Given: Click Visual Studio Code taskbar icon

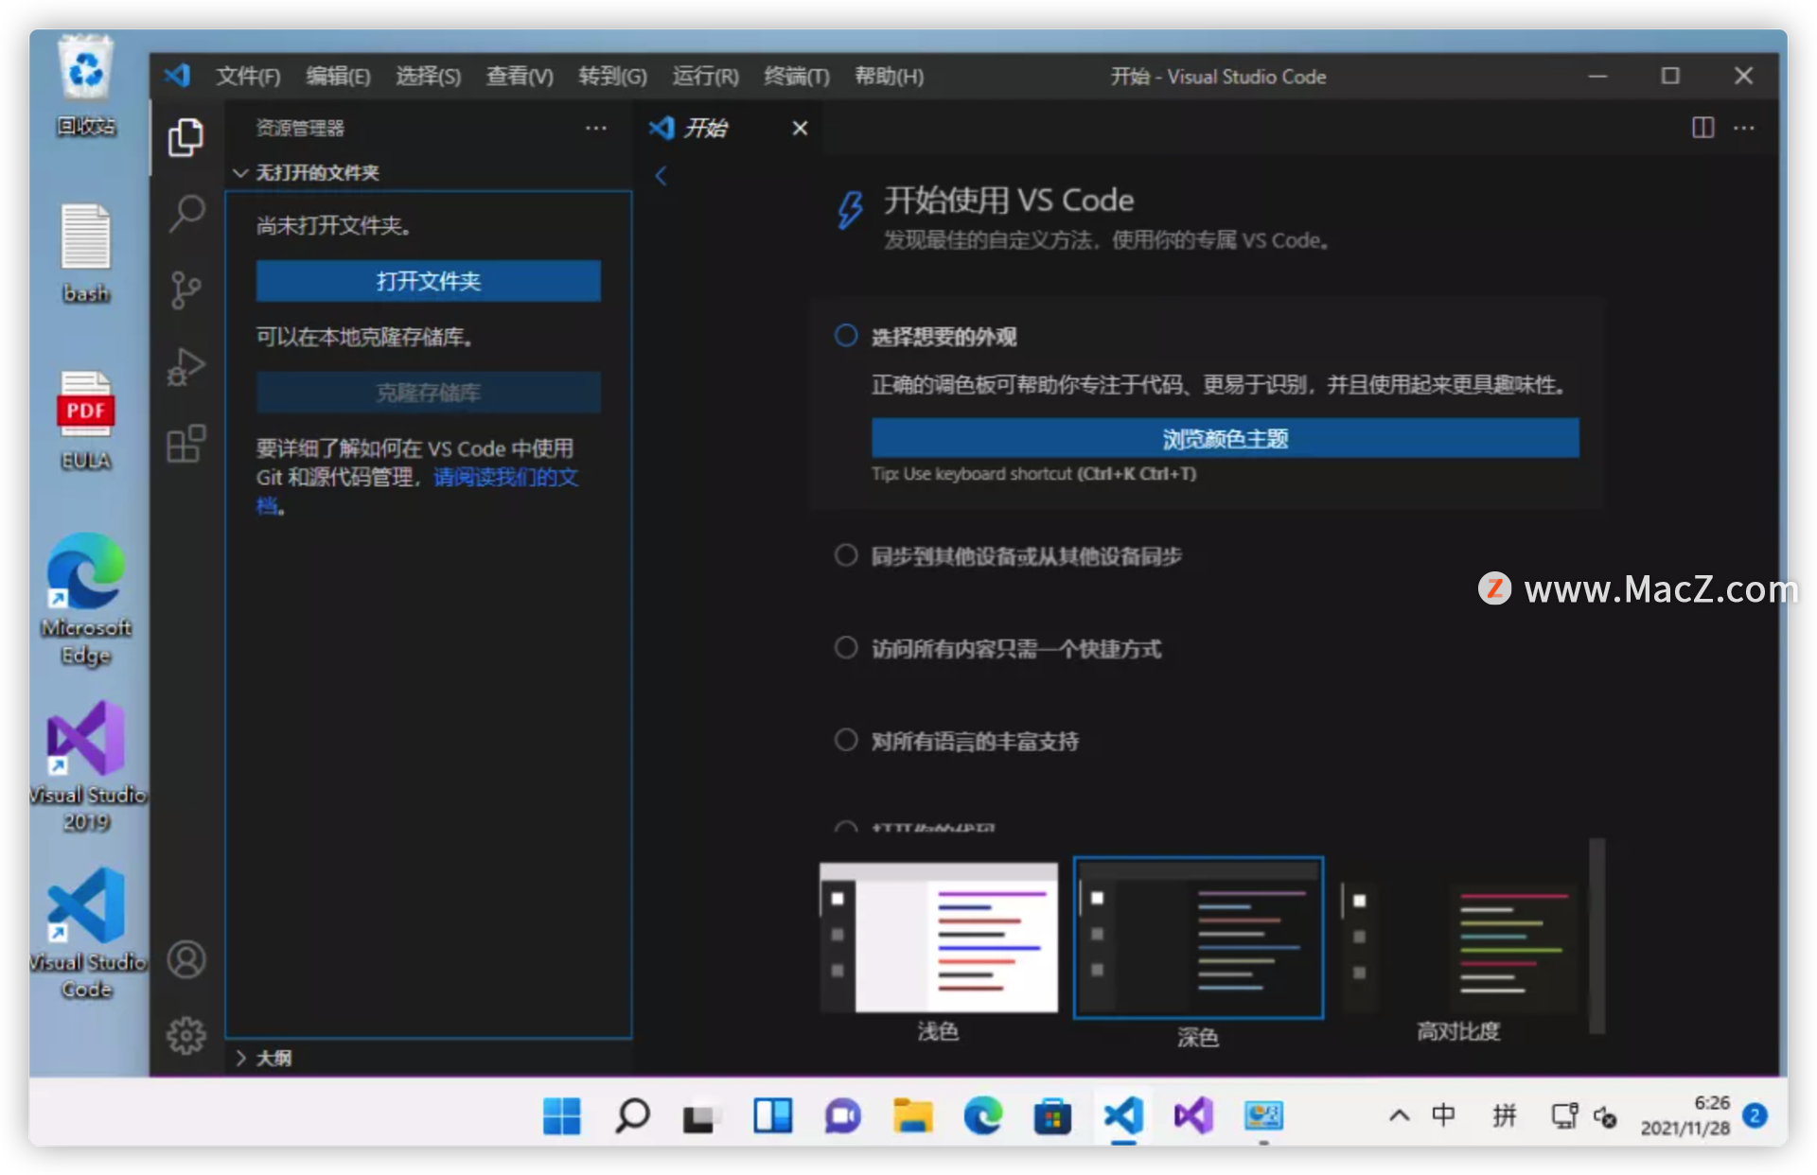Looking at the screenshot, I should (x=1123, y=1116).
